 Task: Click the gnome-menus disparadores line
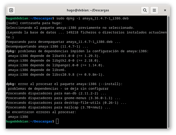(x=63, y=98)
